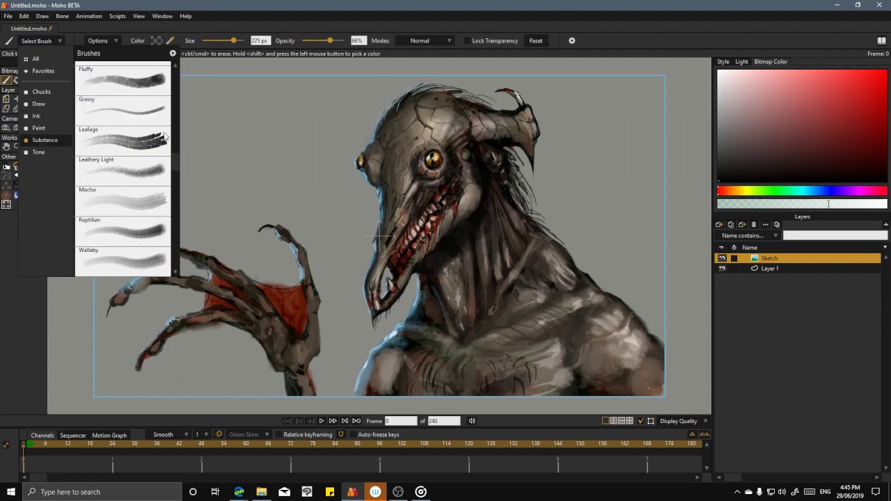
Task: Expand the blend Modes Normal dropdown
Action: [425, 41]
